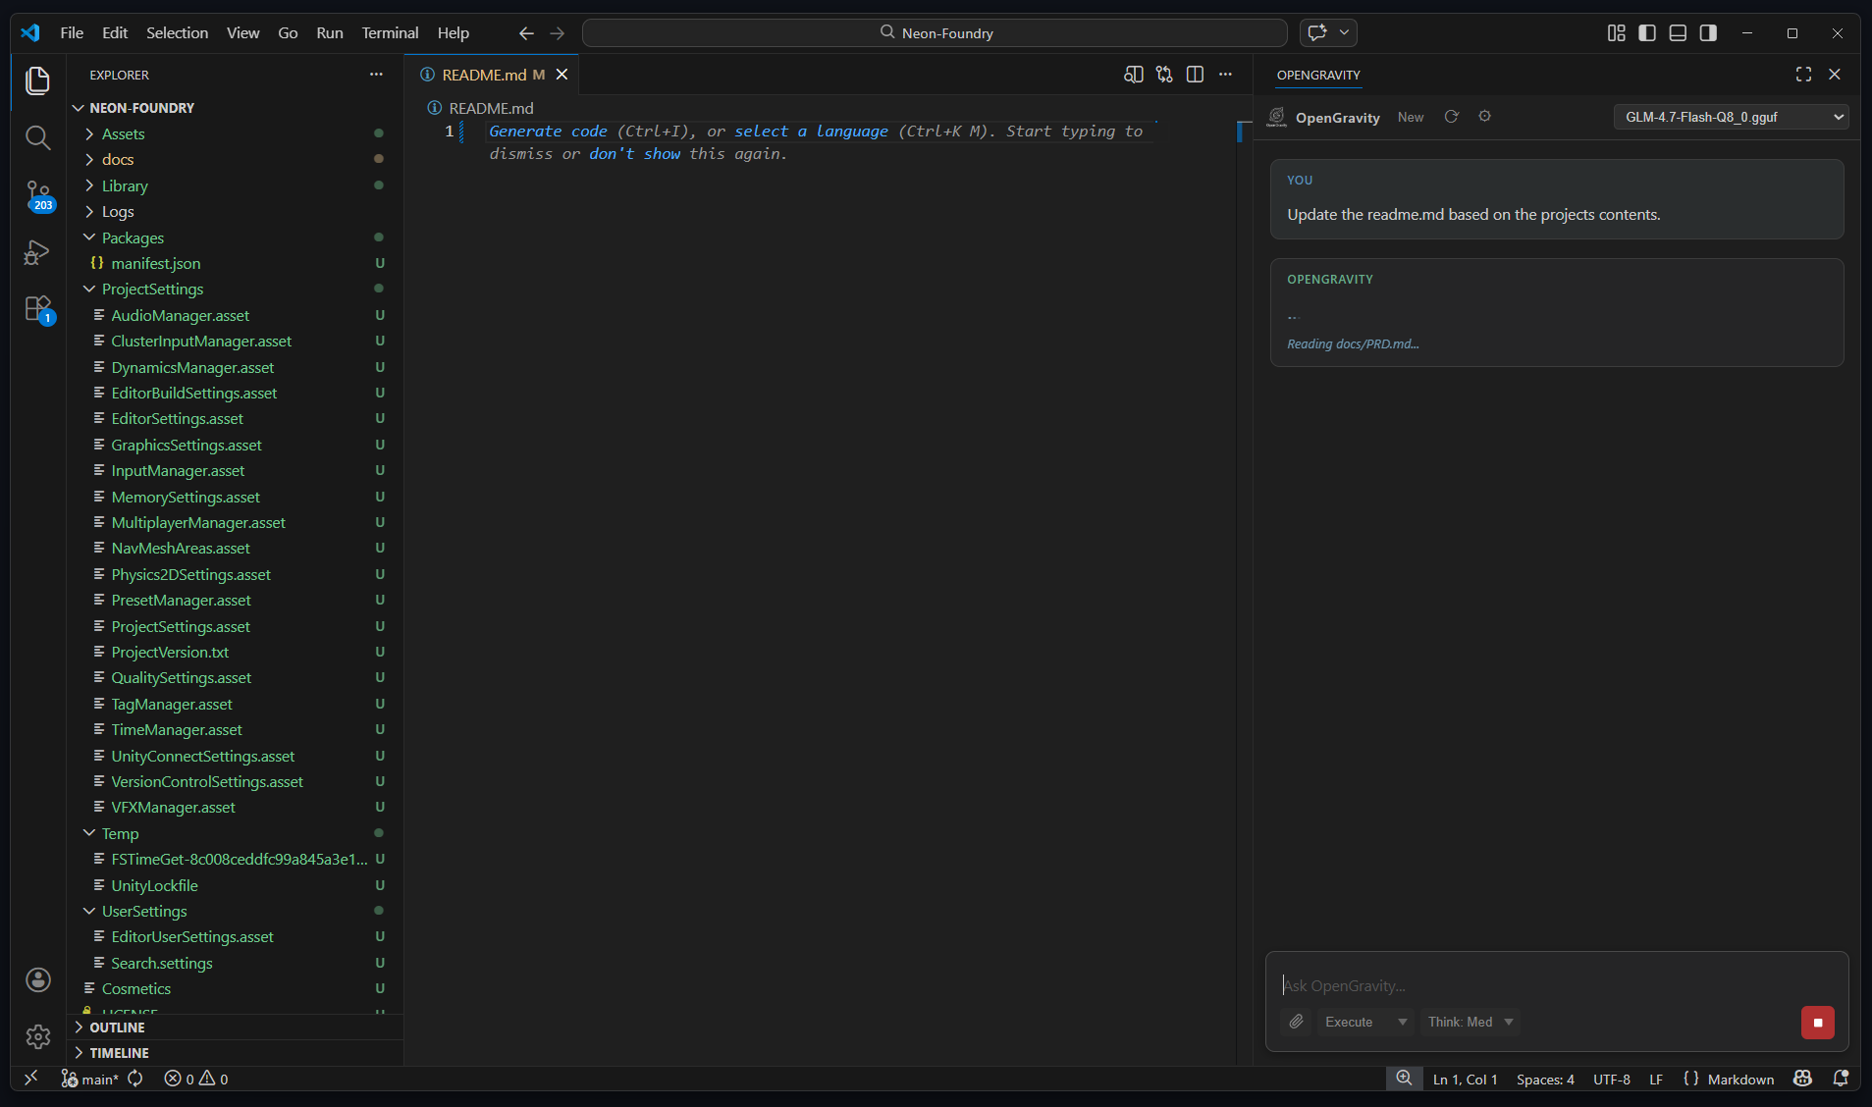The height and width of the screenshot is (1107, 1872).
Task: Open Extensions view in activity bar
Action: click(x=37, y=309)
